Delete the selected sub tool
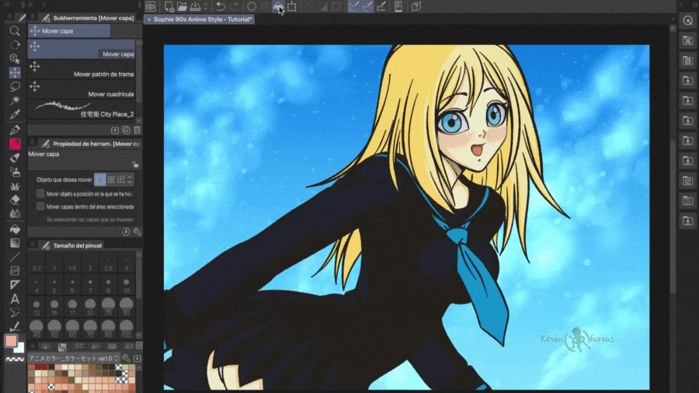 point(137,130)
